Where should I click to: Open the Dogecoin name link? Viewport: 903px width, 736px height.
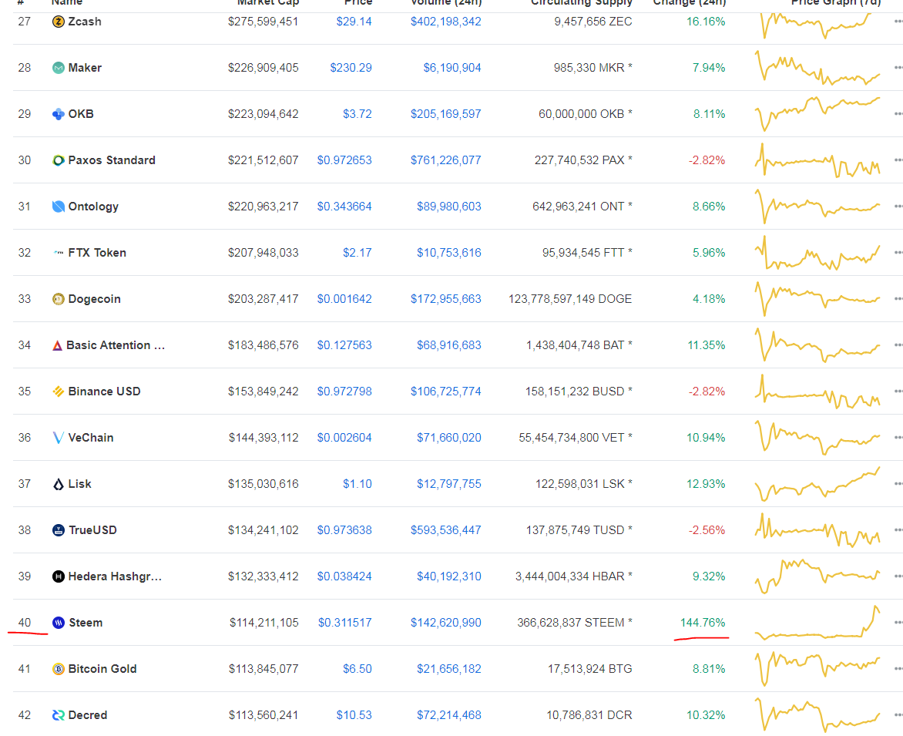(95, 299)
